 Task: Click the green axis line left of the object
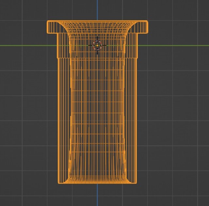pos(23,45)
